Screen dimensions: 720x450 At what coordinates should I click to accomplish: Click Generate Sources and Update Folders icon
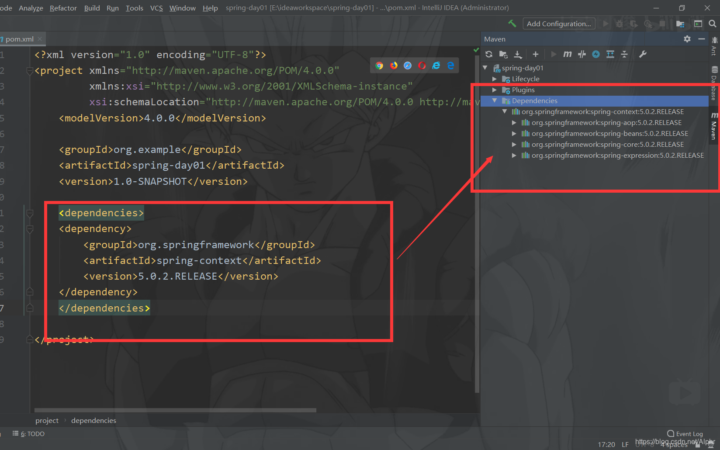(x=503, y=54)
